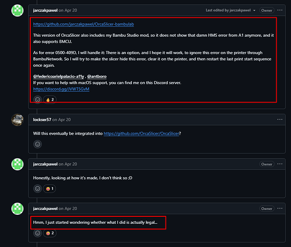Click the lockser57 username in the comment header

pyautogui.click(x=42, y=120)
